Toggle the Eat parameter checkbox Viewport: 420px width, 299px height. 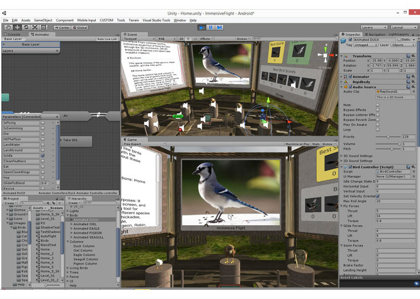(x=42, y=166)
